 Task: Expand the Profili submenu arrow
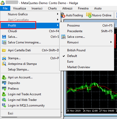pyautogui.click(x=58, y=25)
